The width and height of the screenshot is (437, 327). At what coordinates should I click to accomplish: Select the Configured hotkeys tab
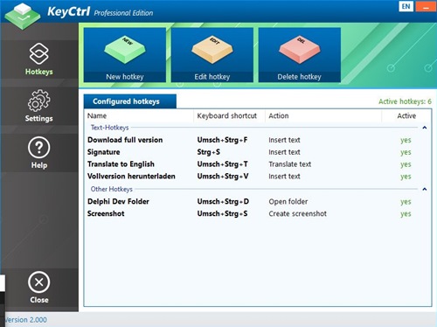pyautogui.click(x=130, y=101)
